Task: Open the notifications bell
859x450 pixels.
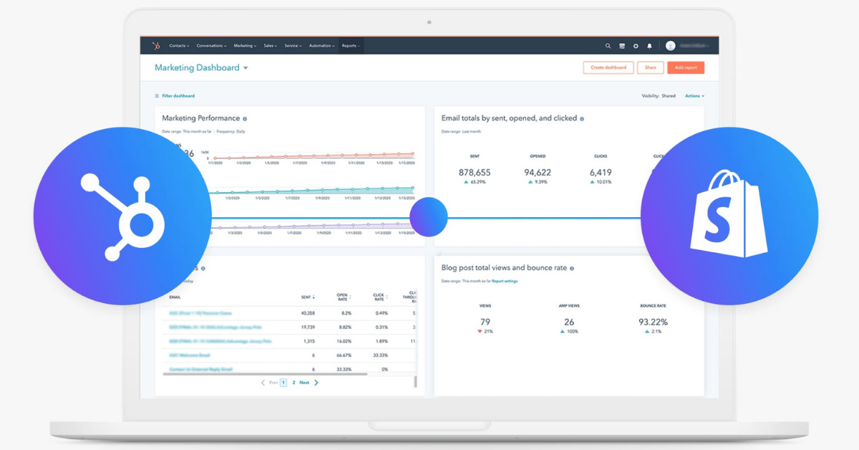Action: pyautogui.click(x=650, y=46)
